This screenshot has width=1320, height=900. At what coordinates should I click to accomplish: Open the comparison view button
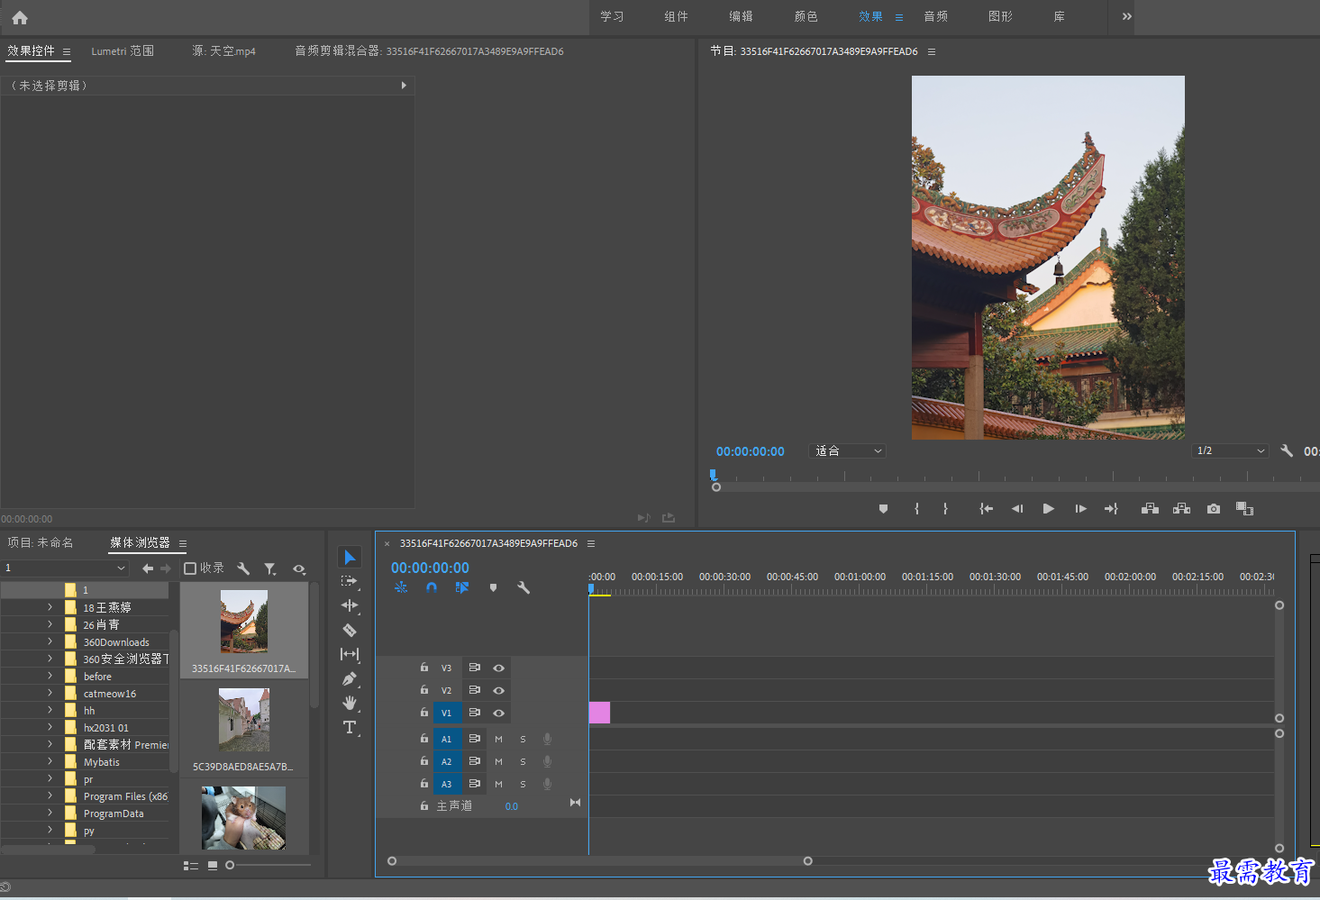pyautogui.click(x=1244, y=509)
